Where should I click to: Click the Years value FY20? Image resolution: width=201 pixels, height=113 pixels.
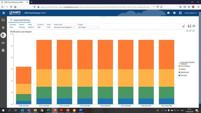click(x=49, y=27)
